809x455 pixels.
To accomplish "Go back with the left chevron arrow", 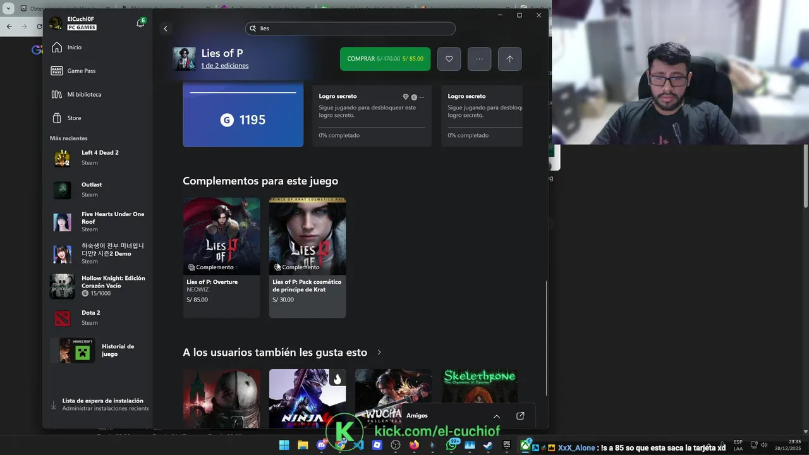I will [166, 28].
